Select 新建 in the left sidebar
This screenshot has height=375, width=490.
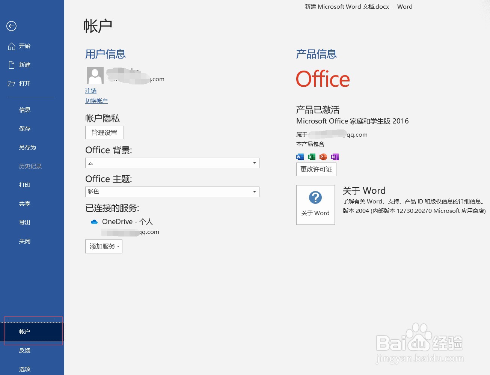coord(24,65)
